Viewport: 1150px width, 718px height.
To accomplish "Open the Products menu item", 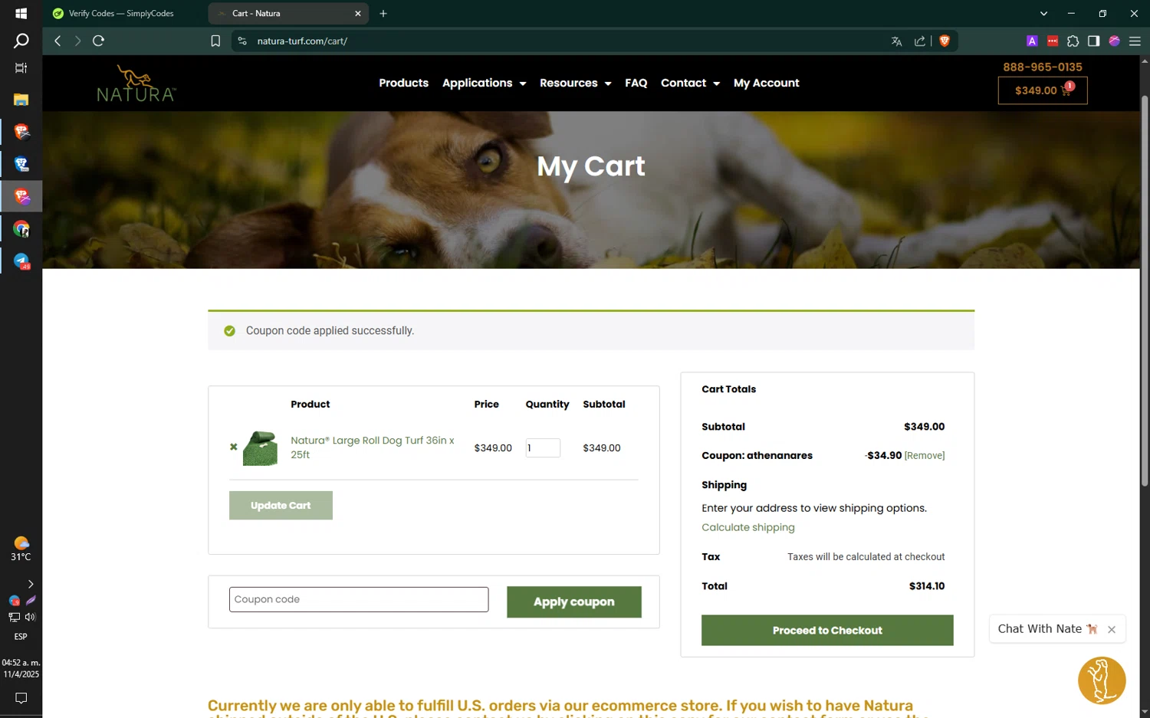I will [x=403, y=83].
